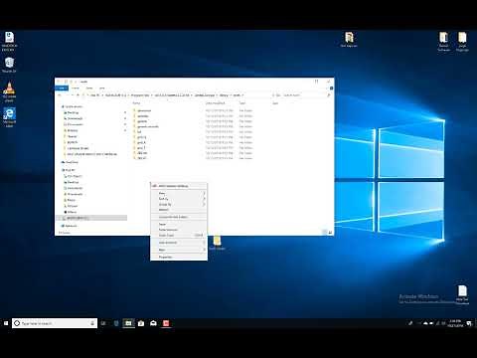Viewport: 477px width, 358px height.
Task: Choose Refresh in the context menu
Action: pos(179,210)
